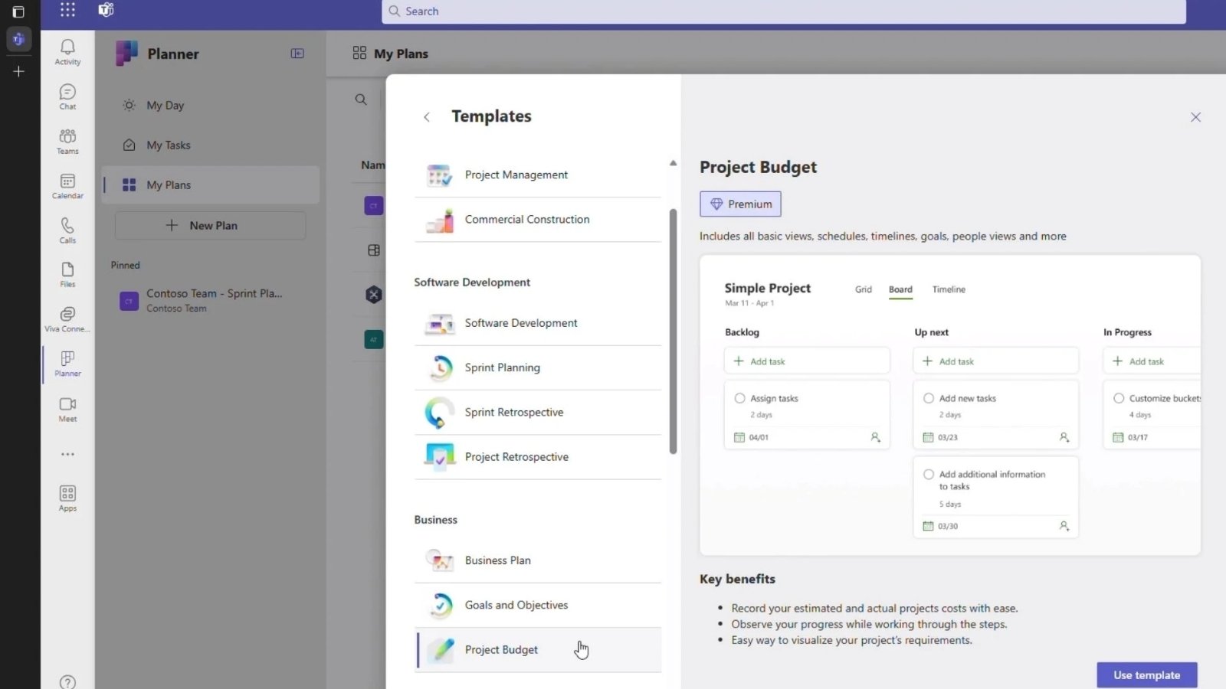
Task: Select the Project Management template
Action: tap(538, 175)
